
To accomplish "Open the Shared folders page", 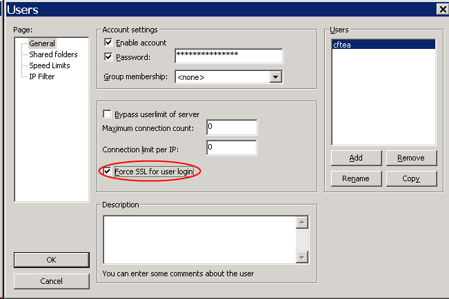I will (x=53, y=54).
